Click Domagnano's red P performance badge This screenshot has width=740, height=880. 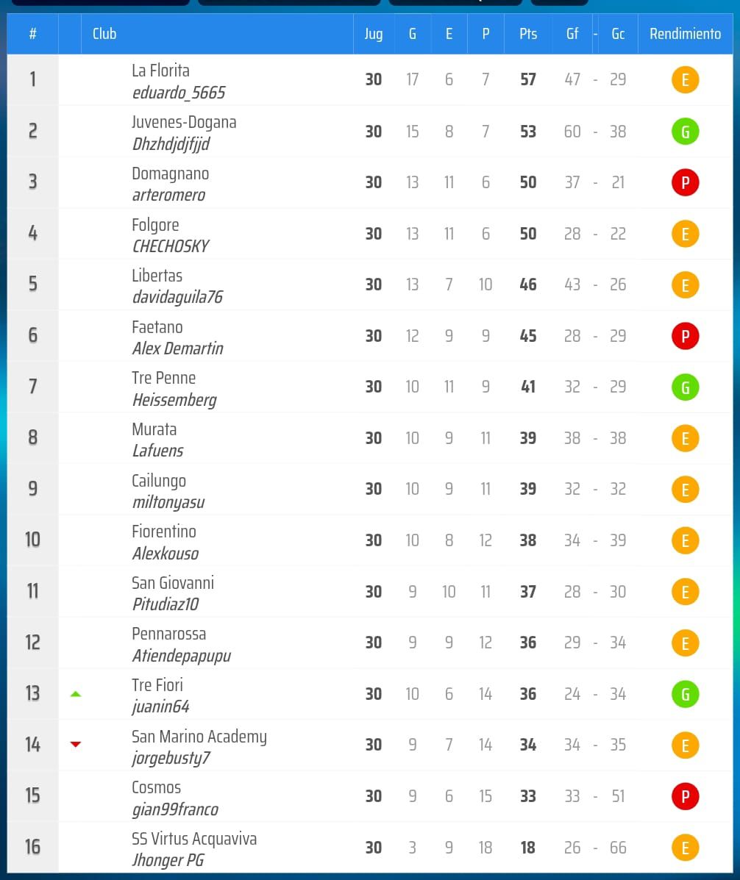click(685, 182)
